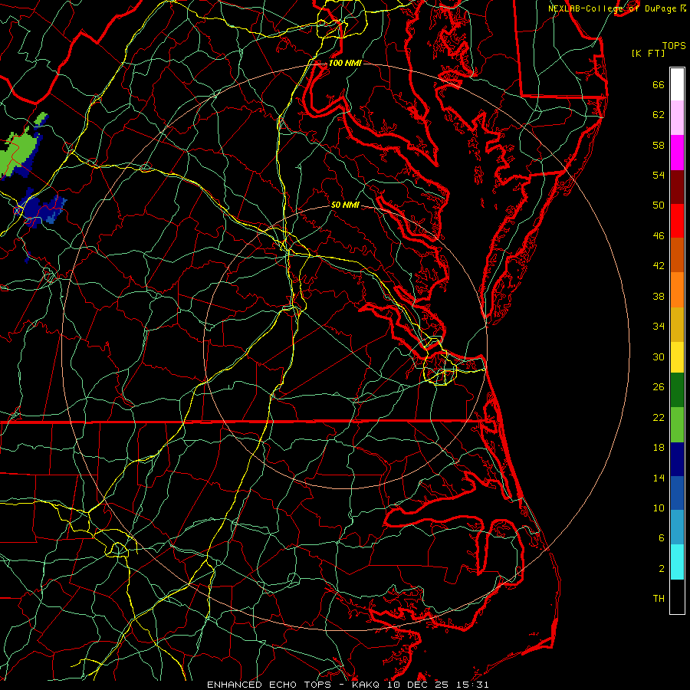Select the bright red legend swatch

(677, 221)
